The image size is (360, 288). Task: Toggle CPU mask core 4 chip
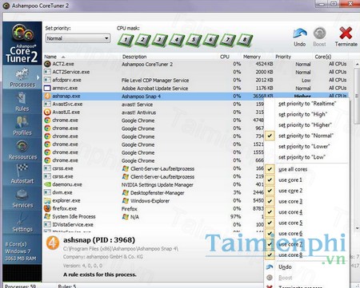pyautogui.click(x=177, y=40)
